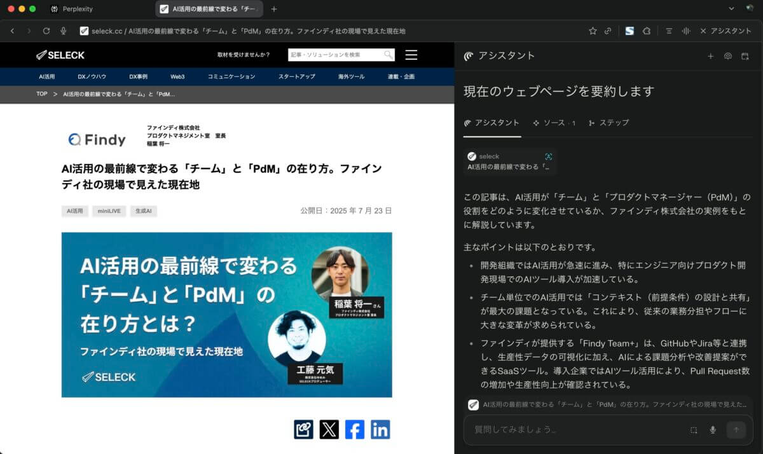The height and width of the screenshot is (454, 763).
Task: Open the SELECK logo in the site header
Action: tap(60, 55)
